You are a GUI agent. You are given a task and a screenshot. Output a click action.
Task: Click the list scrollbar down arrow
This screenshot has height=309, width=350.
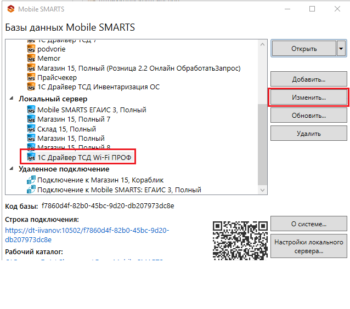[x=262, y=190]
